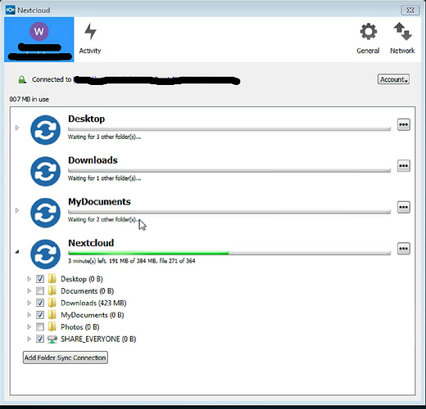Expand the Desktop sync connection
Screen dimensions: 426x409
pyautogui.click(x=17, y=128)
